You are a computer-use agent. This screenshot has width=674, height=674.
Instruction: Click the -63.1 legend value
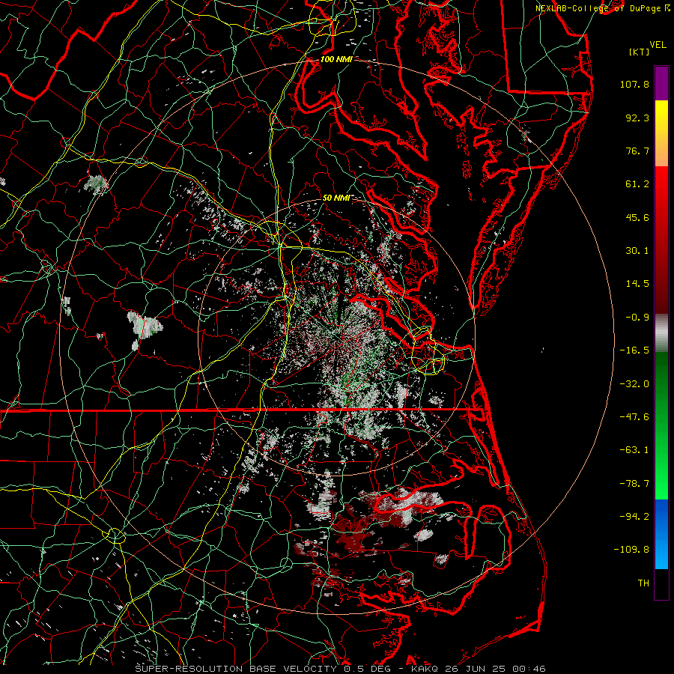[x=634, y=450]
